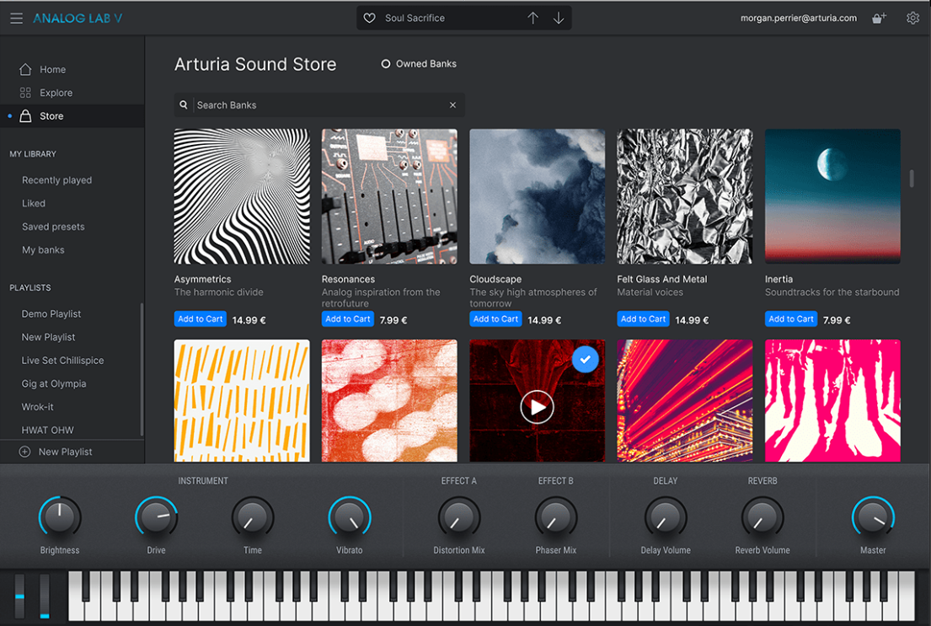The height and width of the screenshot is (626, 931).
Task: Click the Brightness knob
Action: pos(60,517)
